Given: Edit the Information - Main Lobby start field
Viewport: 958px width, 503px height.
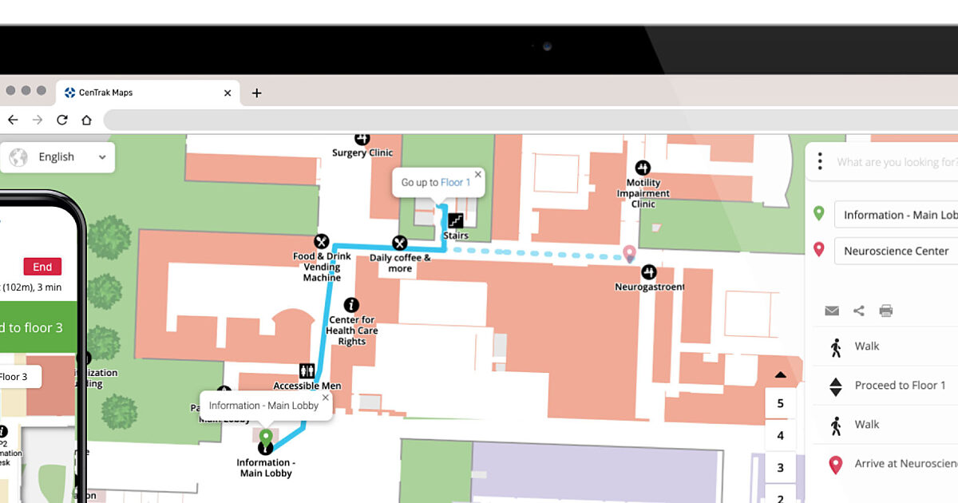Looking at the screenshot, I should (x=897, y=215).
